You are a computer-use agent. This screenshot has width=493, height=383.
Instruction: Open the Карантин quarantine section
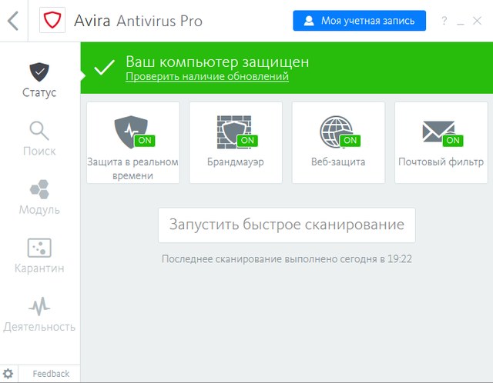(39, 255)
